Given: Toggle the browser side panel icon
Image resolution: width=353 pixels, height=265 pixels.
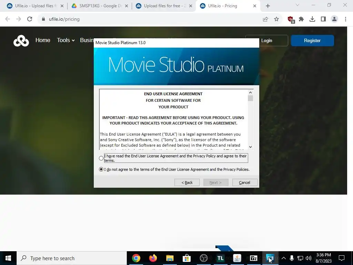Looking at the screenshot, I should point(323,19).
